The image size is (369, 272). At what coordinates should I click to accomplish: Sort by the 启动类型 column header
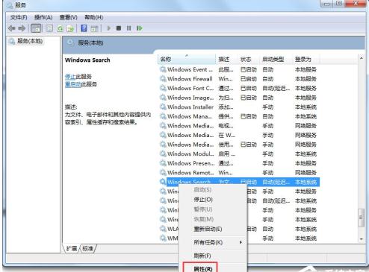coord(276,59)
